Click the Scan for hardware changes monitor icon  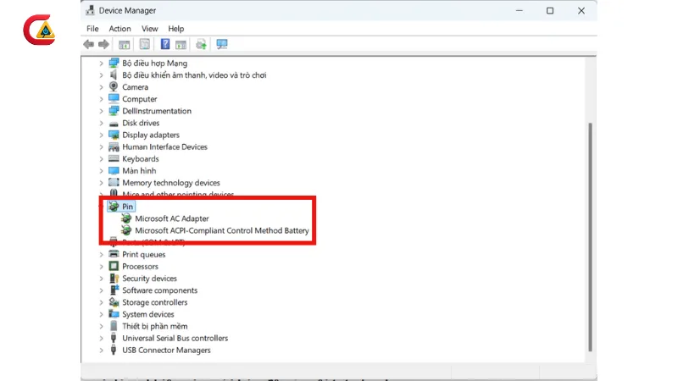(222, 44)
